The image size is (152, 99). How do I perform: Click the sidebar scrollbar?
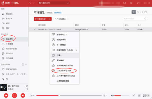28,27
